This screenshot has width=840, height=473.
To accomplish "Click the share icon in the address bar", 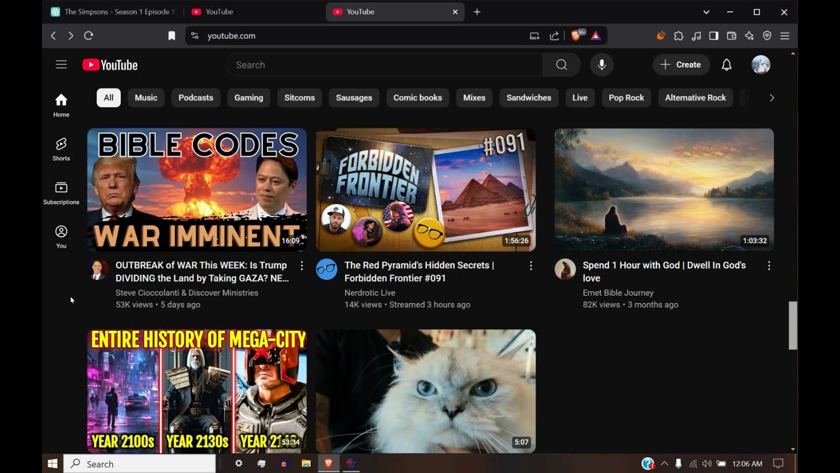I will [554, 36].
